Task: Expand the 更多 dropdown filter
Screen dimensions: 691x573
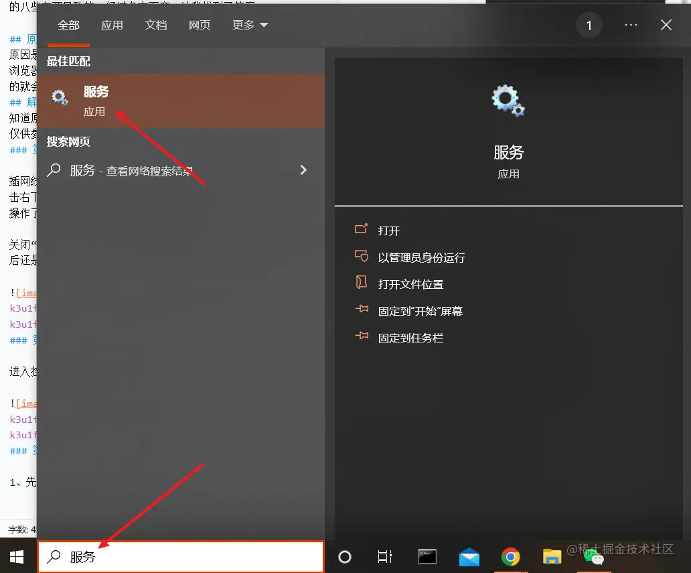Action: tap(250, 25)
